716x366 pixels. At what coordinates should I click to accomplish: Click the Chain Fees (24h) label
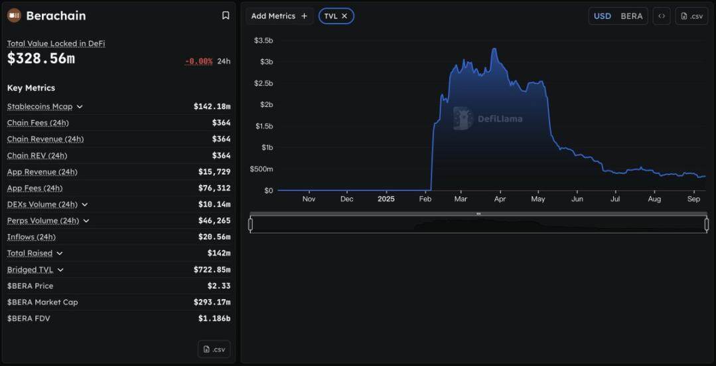[38, 123]
